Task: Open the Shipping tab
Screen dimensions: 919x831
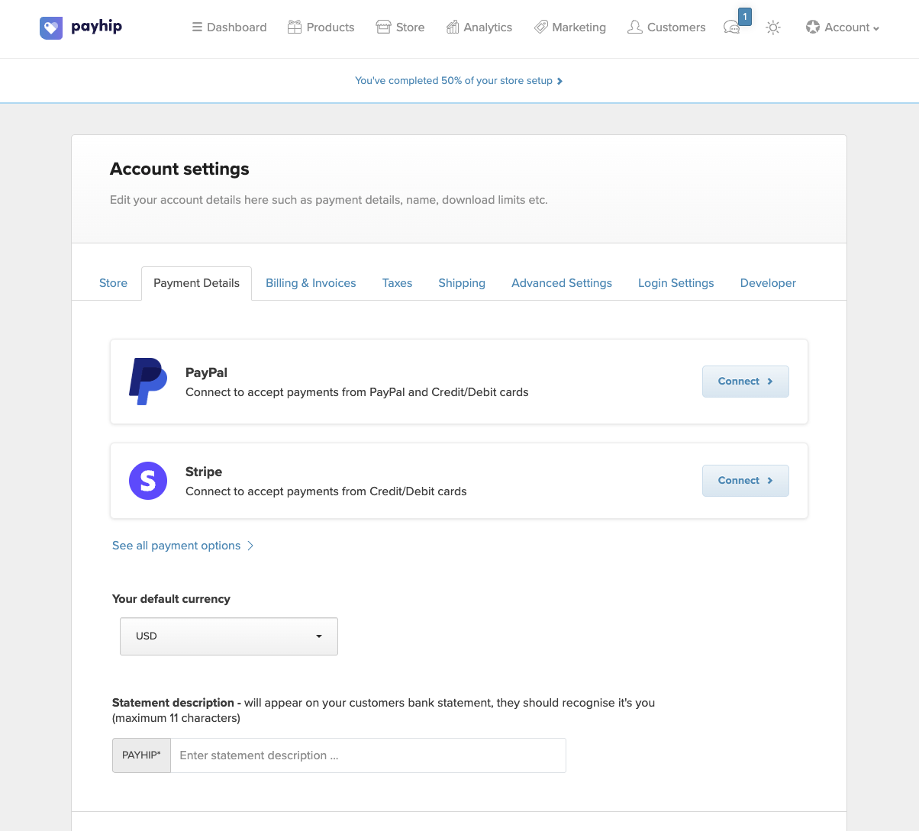Action: [x=462, y=283]
